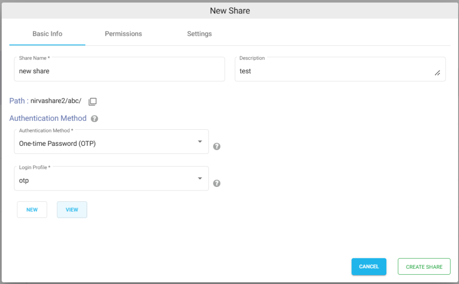Viewport: 459px width, 284px height.
Task: Click the VIEW login profile button
Action: pos(72,209)
